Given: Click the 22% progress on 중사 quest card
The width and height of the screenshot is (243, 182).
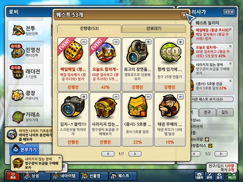Looking at the screenshot, I should [138, 142].
